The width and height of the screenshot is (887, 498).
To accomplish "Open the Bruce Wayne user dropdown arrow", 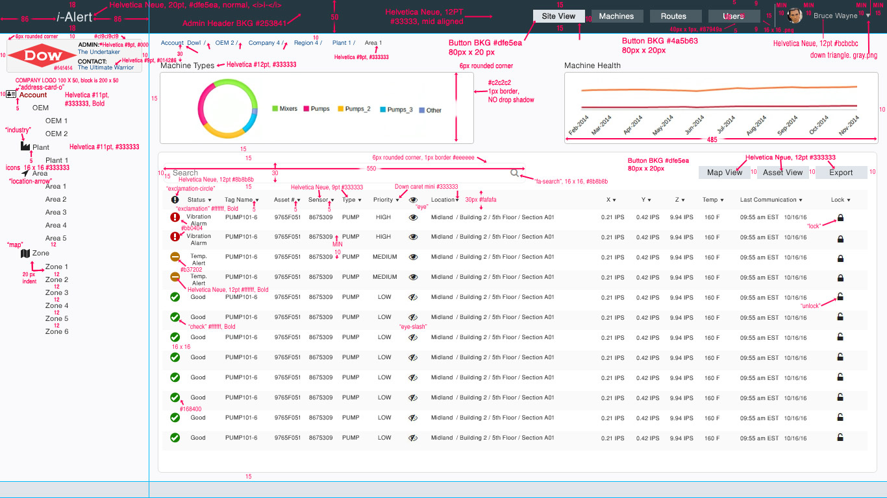I will click(x=868, y=16).
